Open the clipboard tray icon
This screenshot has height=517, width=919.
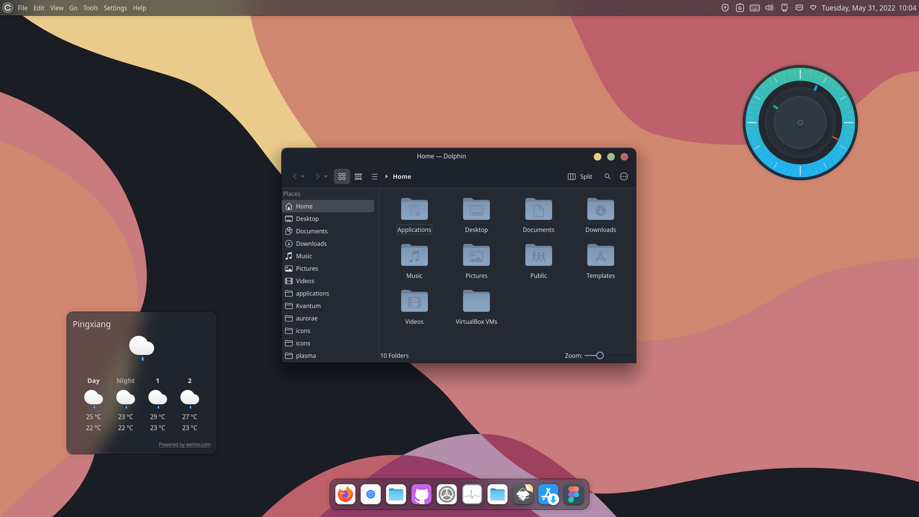[740, 8]
